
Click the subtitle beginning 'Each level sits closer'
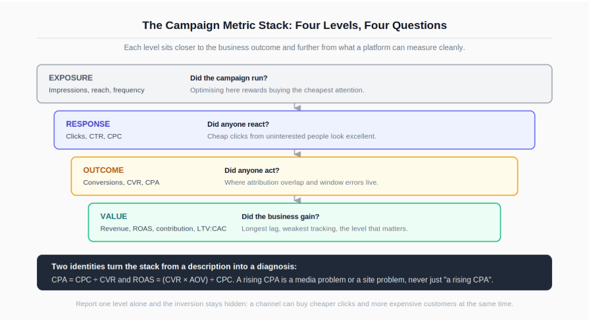pos(295,48)
